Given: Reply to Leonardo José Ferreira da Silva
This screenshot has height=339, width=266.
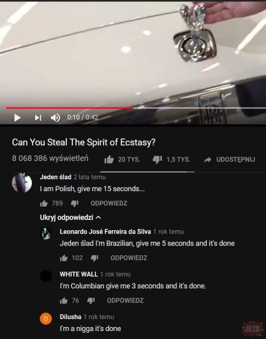Looking at the screenshot, I should 129,258.
